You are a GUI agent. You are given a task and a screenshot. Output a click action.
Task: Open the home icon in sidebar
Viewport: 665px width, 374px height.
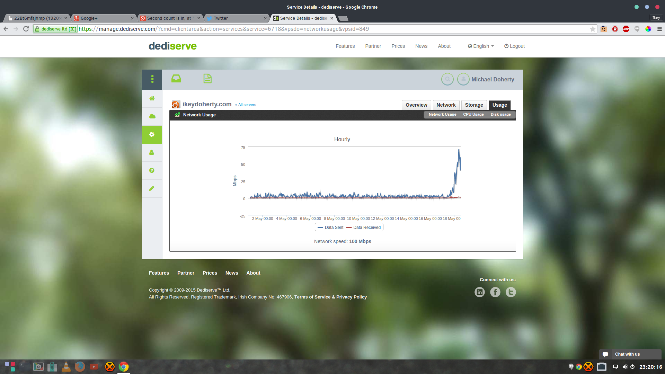pyautogui.click(x=152, y=98)
